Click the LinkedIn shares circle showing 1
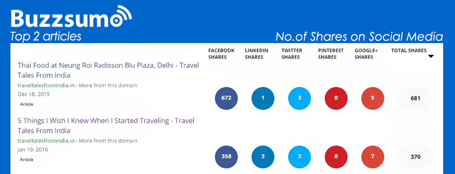This screenshot has height=174, width=455. tap(263, 98)
